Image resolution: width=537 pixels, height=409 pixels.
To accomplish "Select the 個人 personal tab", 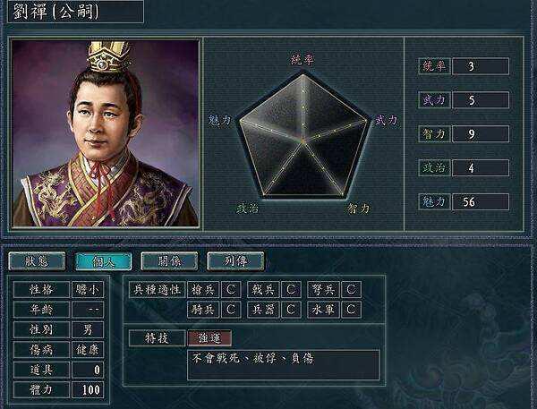I will (103, 261).
